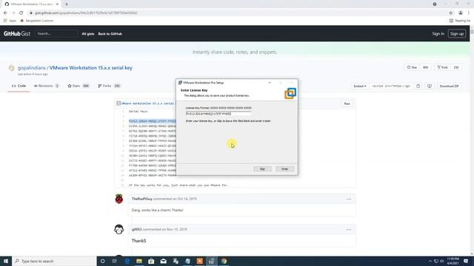Viewport: 474px width, 266px height.
Task: Click the page vertical scrollbar
Action: (x=472, y=142)
